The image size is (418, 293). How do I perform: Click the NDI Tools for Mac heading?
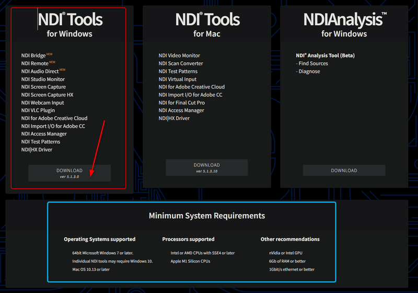point(207,25)
